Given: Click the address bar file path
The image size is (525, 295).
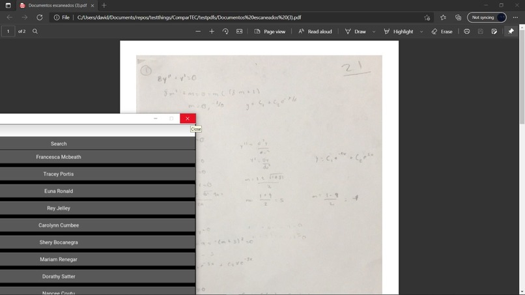Looking at the screenshot, I should pos(189,18).
